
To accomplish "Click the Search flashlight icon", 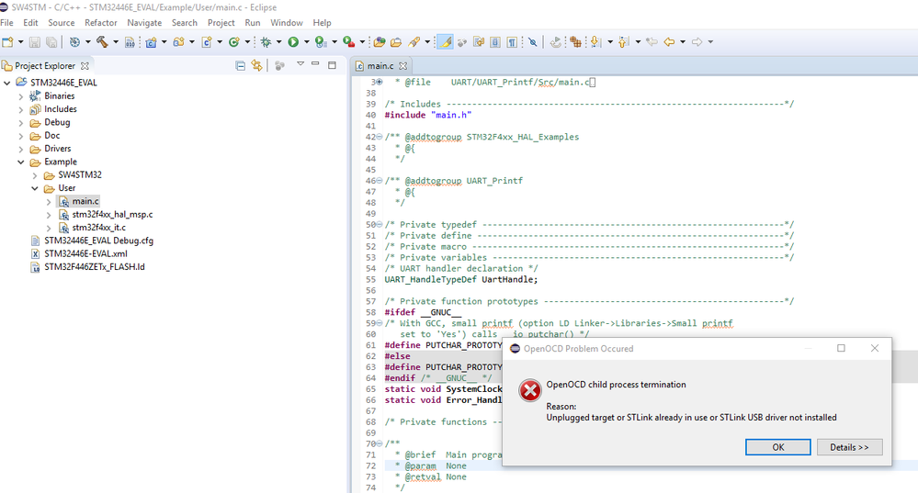I will (414, 42).
